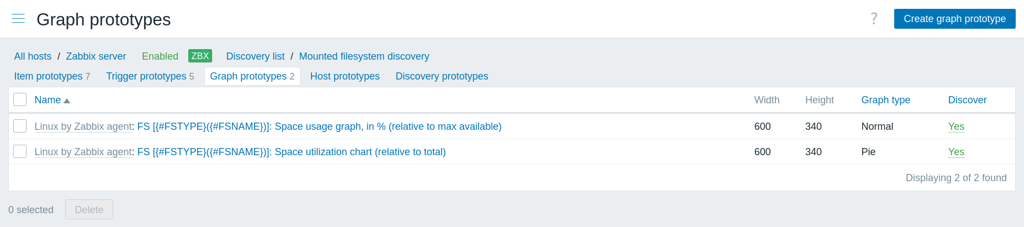Sort by Name column arrow
Image resolution: width=1024 pixels, height=227 pixels.
67,101
